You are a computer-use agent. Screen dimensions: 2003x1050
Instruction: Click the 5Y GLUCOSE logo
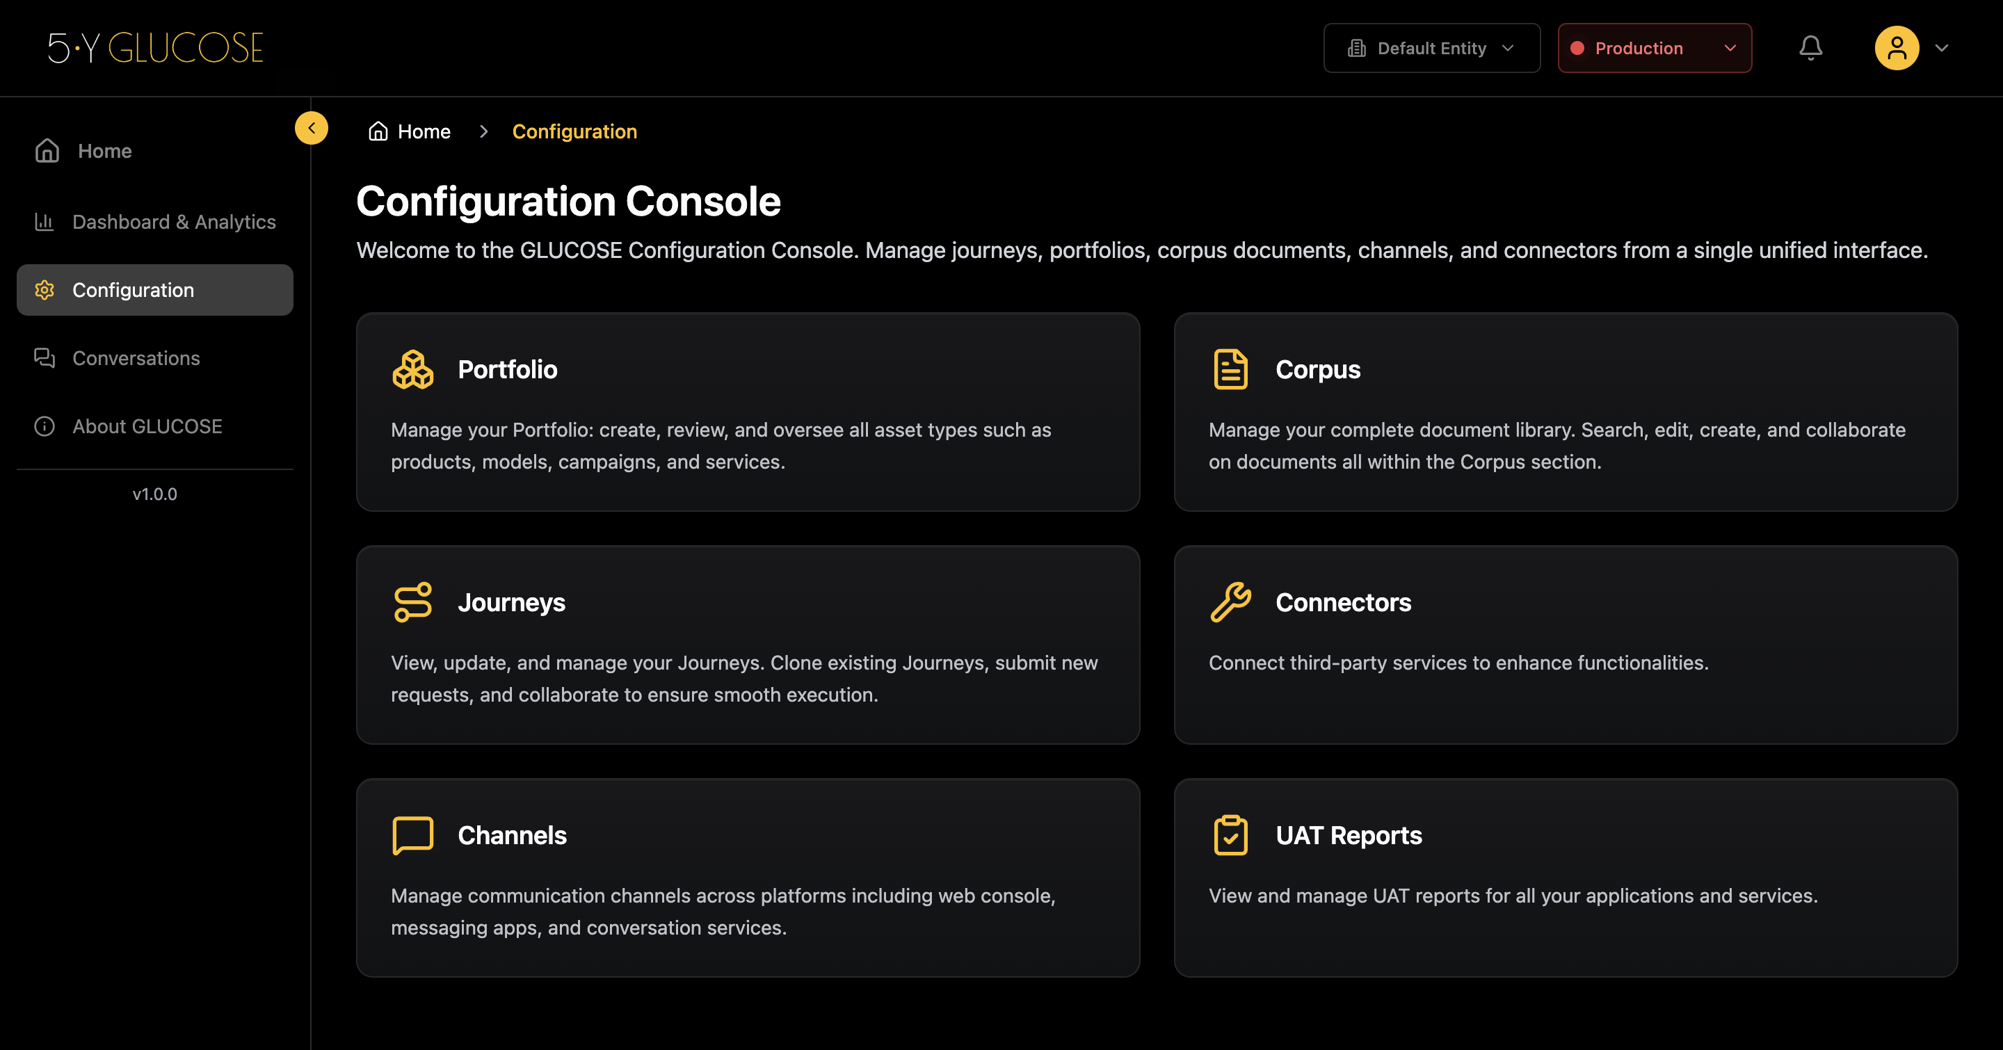point(156,48)
